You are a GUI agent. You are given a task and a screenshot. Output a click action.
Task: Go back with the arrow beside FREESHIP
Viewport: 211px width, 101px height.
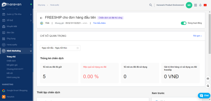41,18
